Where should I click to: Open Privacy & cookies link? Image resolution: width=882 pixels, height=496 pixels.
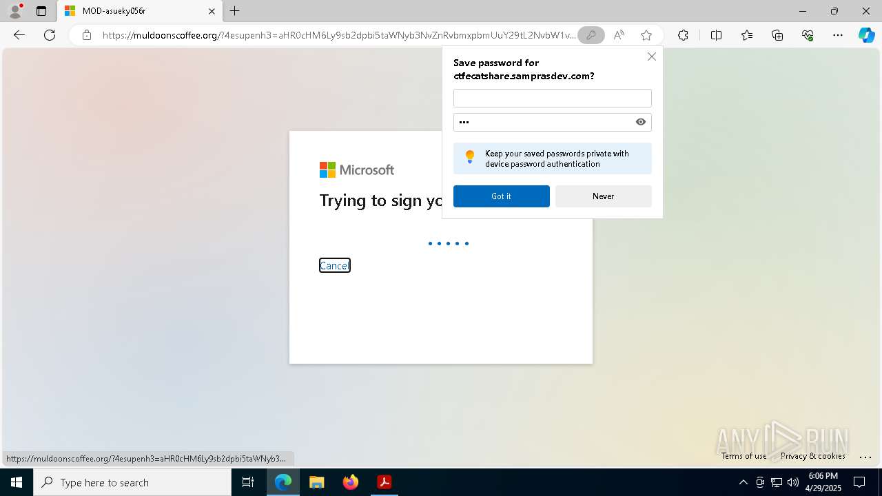point(812,455)
